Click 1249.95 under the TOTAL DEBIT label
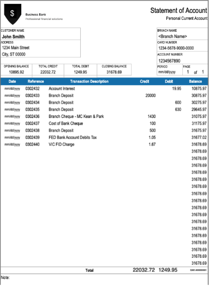Viewport: 209px width, 286px height. (x=80, y=72)
